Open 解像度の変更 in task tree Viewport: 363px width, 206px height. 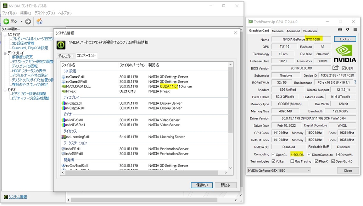(22, 57)
